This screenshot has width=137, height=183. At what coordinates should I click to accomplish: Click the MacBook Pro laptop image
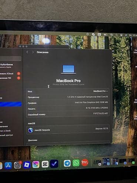[x=68, y=69]
